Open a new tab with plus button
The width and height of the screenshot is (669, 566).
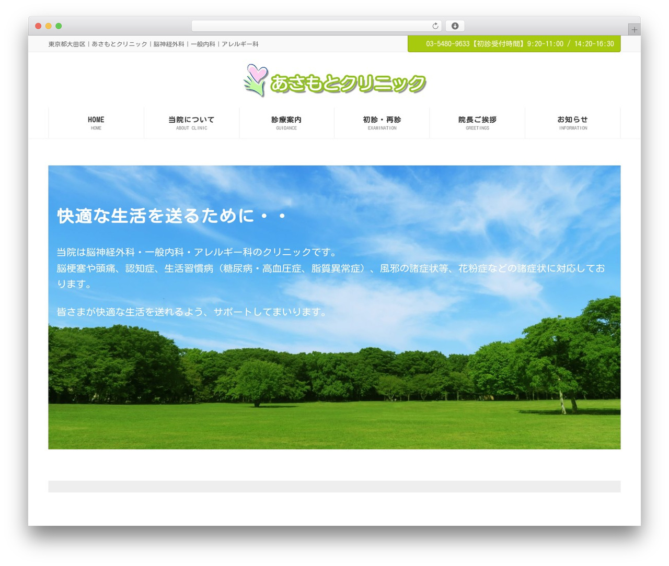(634, 30)
